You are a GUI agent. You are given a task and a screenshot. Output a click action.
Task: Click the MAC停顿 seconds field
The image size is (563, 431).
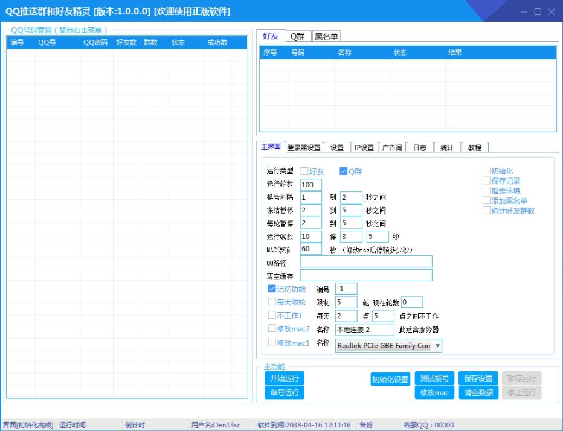tap(311, 249)
